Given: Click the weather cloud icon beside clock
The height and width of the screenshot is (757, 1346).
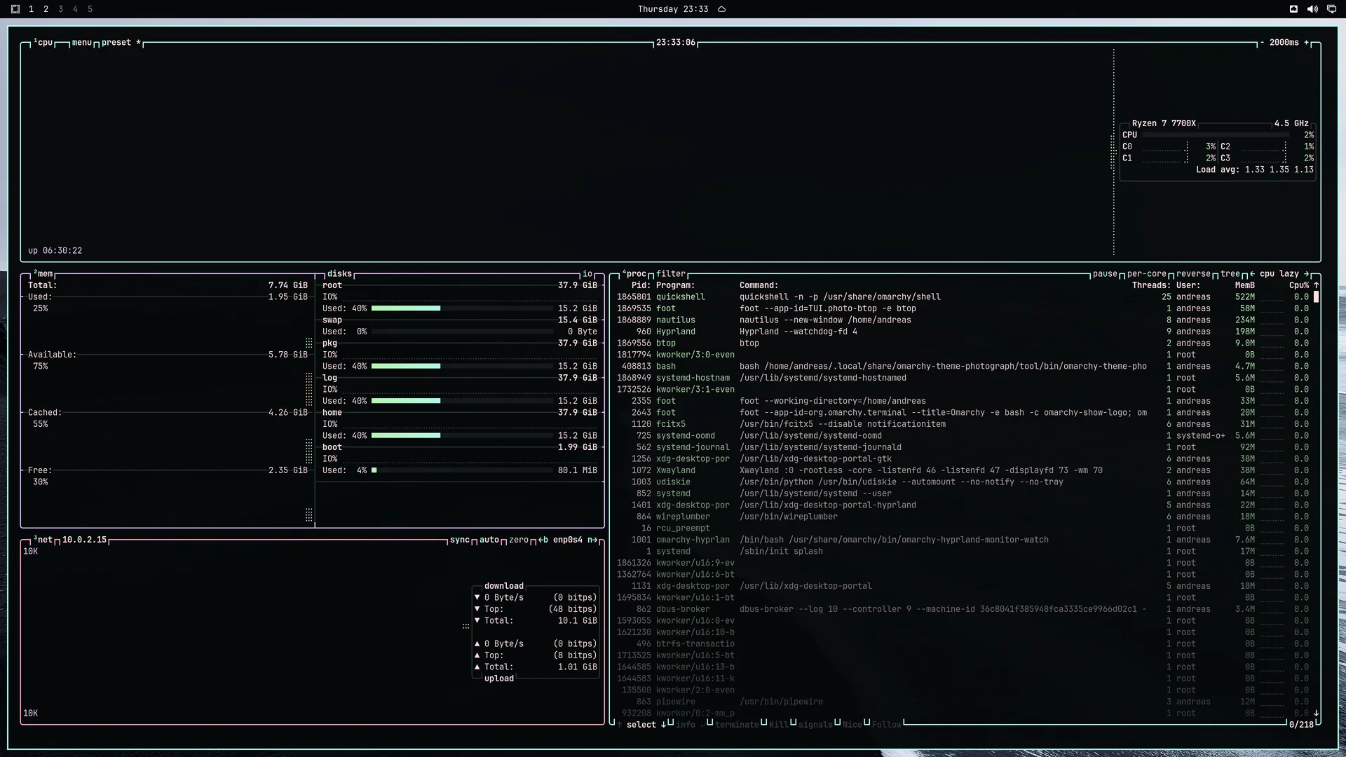Looking at the screenshot, I should 721,9.
